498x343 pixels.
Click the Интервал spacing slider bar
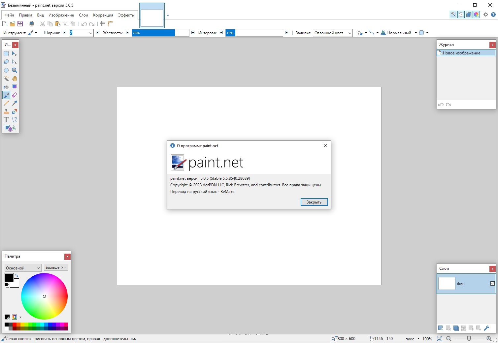254,33
